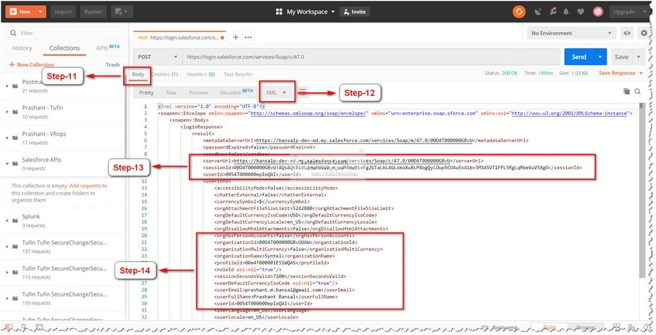Image resolution: width=656 pixels, height=335 pixels.
Task: Open My Workspace switcher
Action: (306, 12)
